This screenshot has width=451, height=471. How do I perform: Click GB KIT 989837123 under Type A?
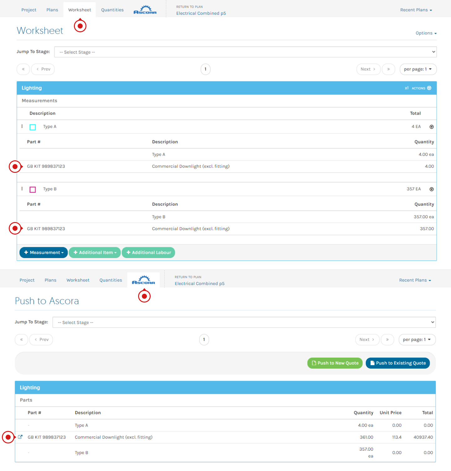click(x=46, y=166)
